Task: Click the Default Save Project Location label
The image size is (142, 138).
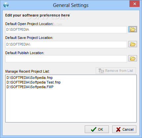Action: [29, 38]
